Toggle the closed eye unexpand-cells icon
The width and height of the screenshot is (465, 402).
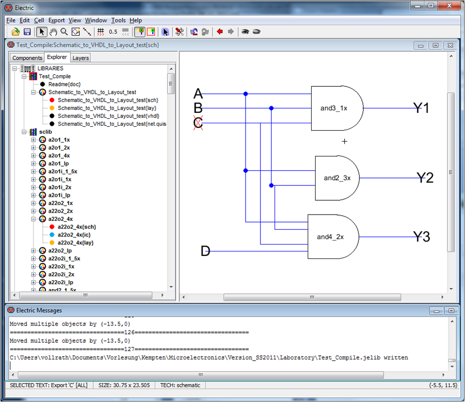[256, 32]
